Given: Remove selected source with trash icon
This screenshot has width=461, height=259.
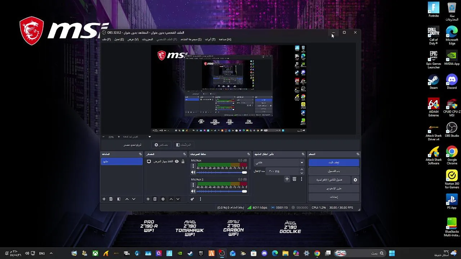Looking at the screenshot, I should (155, 199).
